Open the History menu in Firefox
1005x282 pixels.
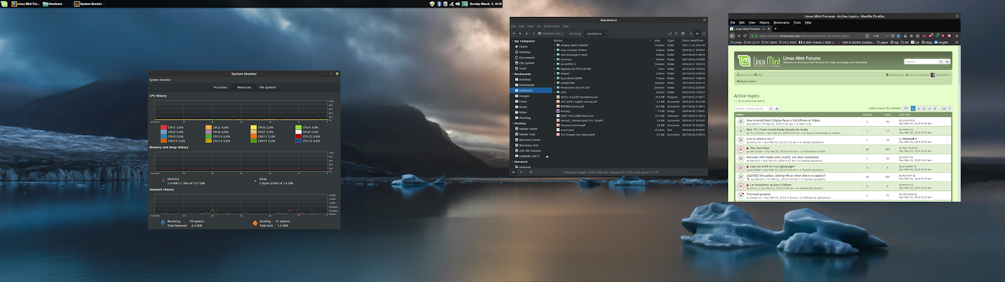point(764,23)
